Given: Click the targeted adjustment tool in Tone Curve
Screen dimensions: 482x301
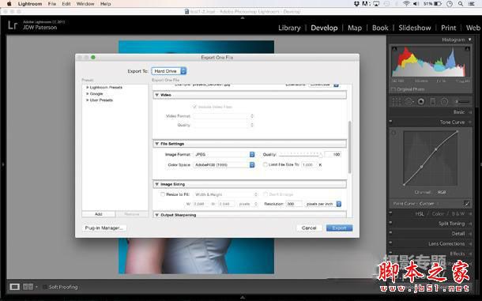Looking at the screenshot, I should [394, 134].
